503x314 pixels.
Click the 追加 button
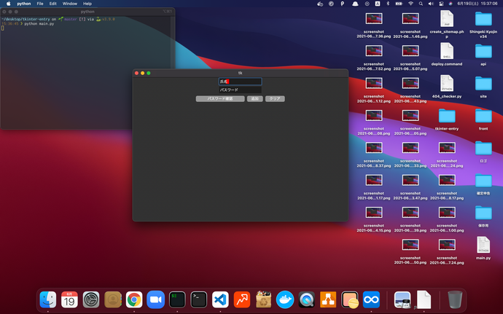pos(254,99)
